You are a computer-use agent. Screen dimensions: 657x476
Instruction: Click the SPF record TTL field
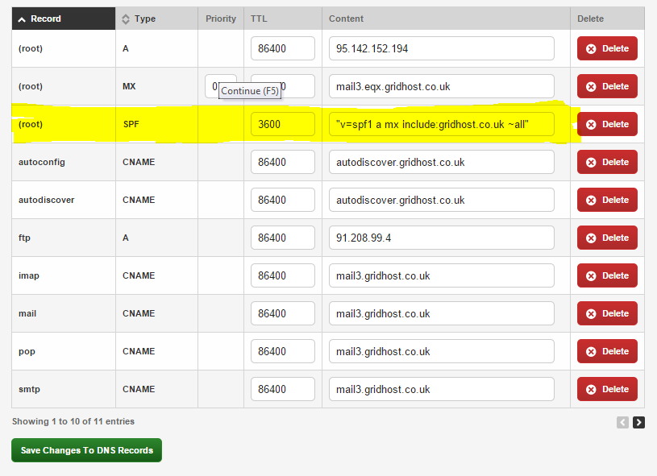pyautogui.click(x=282, y=124)
